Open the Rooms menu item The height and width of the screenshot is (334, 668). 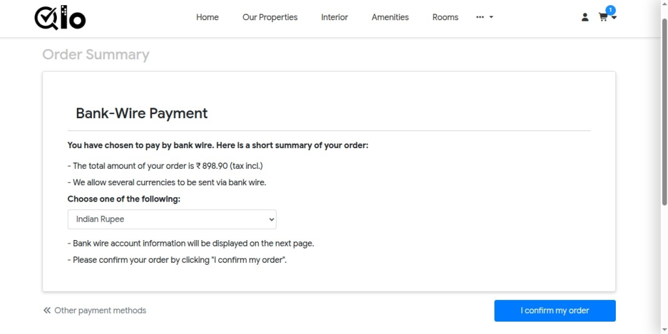[445, 17]
